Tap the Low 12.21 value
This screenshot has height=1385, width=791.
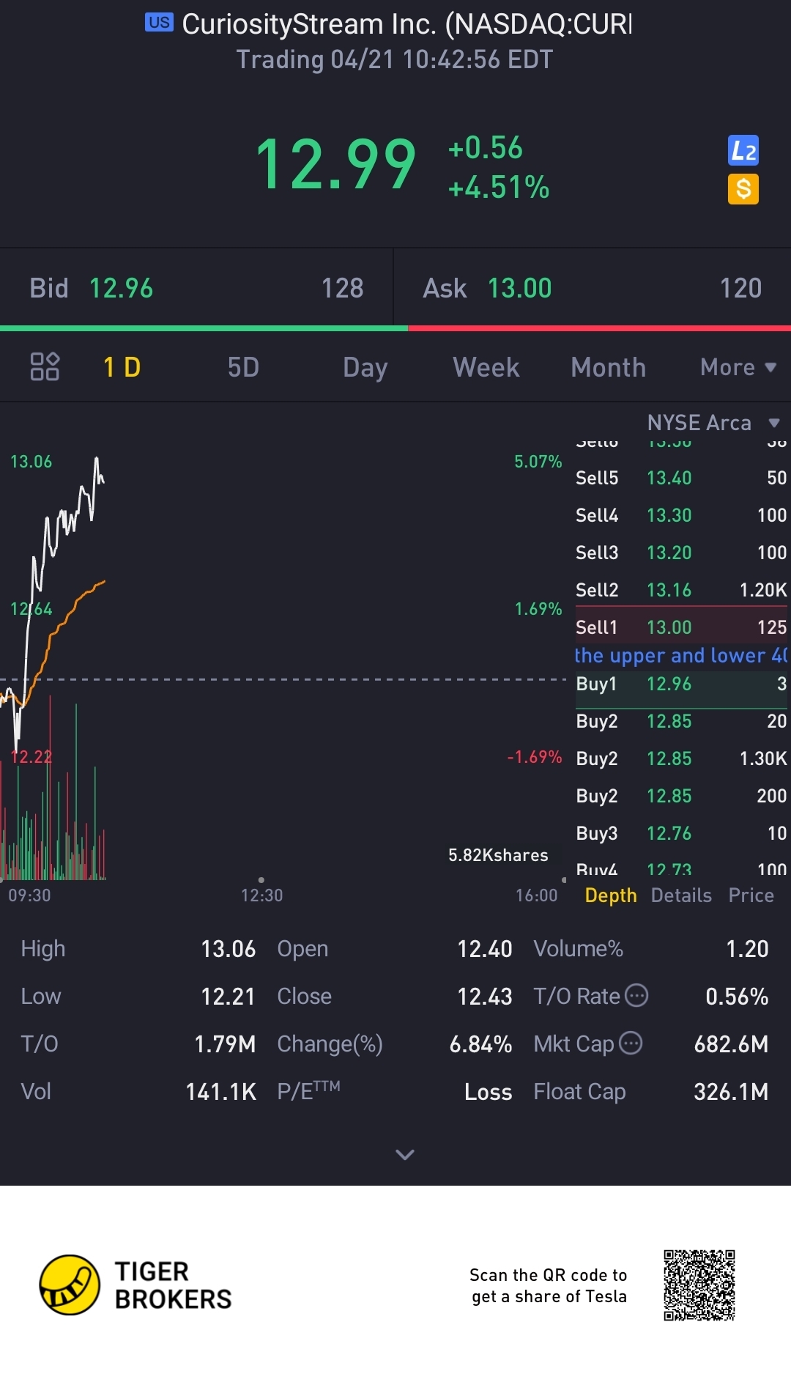228,997
